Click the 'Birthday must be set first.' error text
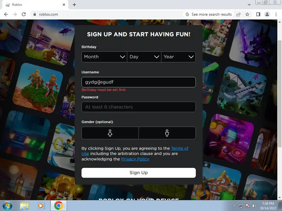Screen dimensions: 282x211 click(x=104, y=90)
